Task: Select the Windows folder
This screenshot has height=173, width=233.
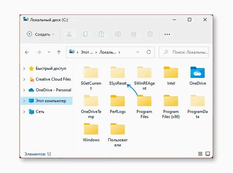Action: pyautogui.click(x=91, y=133)
